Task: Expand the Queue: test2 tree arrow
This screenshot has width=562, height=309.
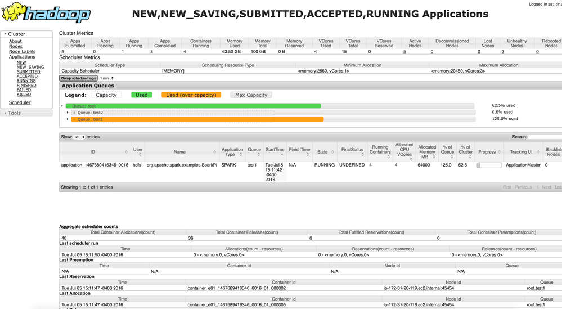Action: [x=68, y=113]
